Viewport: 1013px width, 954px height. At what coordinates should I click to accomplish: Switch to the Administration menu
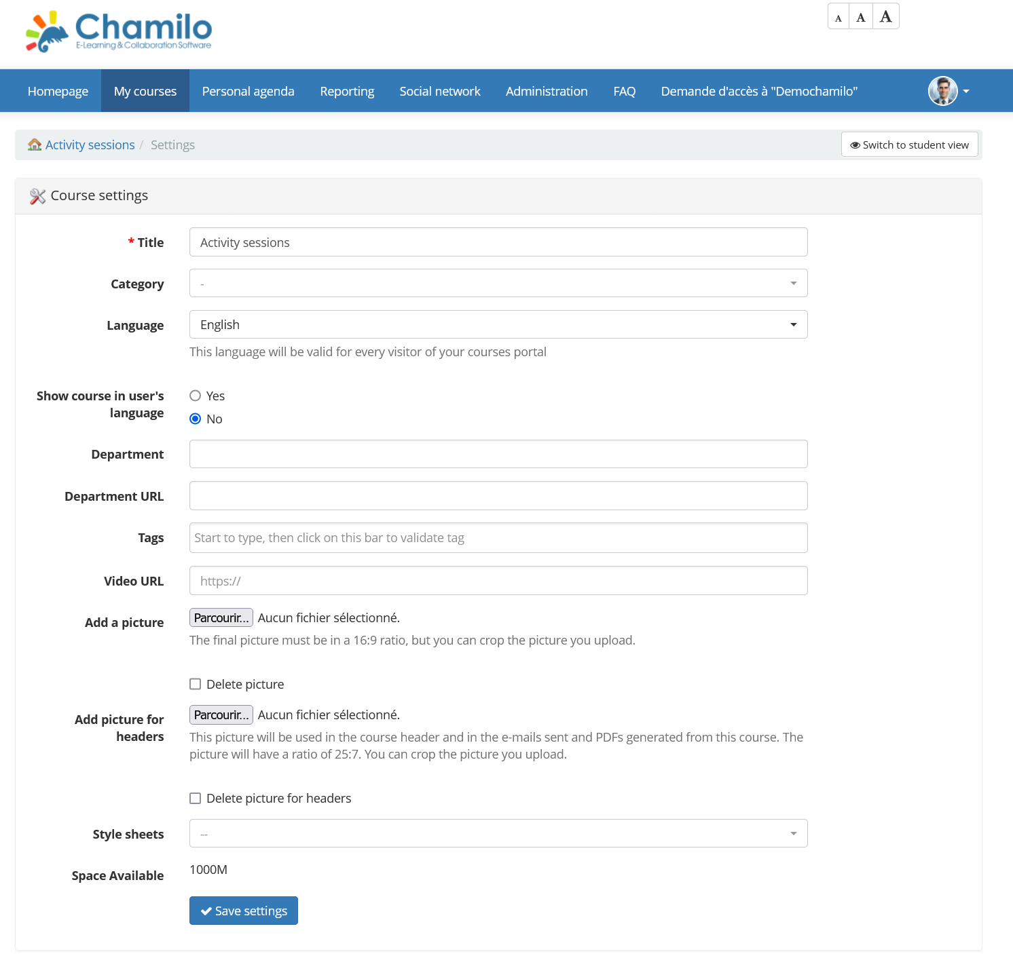[x=546, y=90]
